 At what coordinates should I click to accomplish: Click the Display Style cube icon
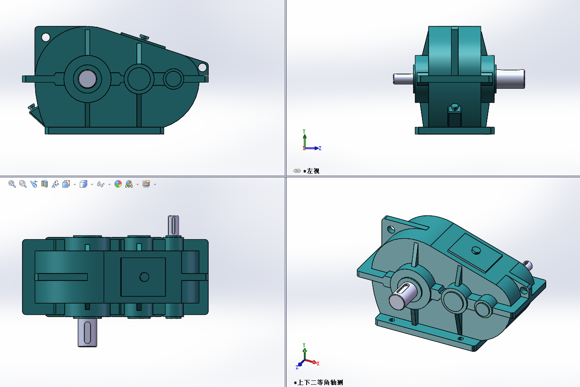[x=83, y=184]
